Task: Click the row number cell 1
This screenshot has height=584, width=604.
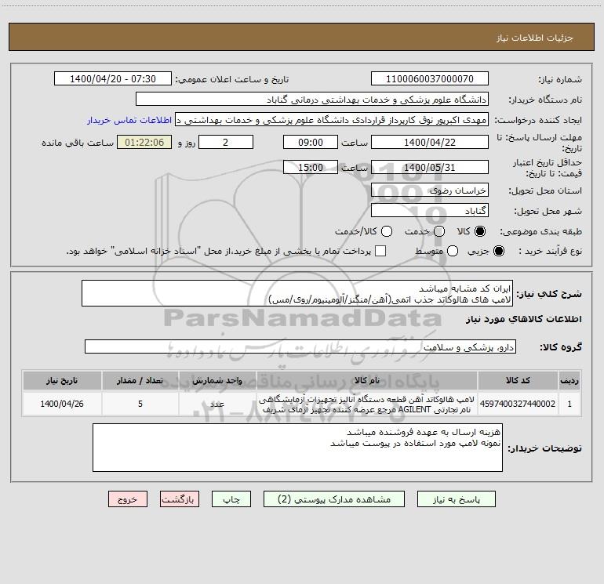Action: click(x=569, y=404)
